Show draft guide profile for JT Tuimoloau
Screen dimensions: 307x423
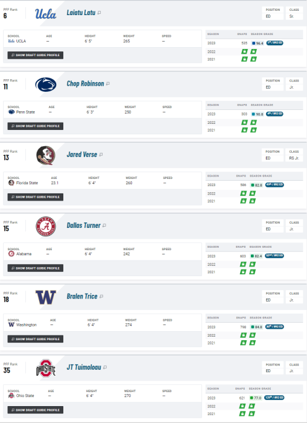(x=35, y=410)
